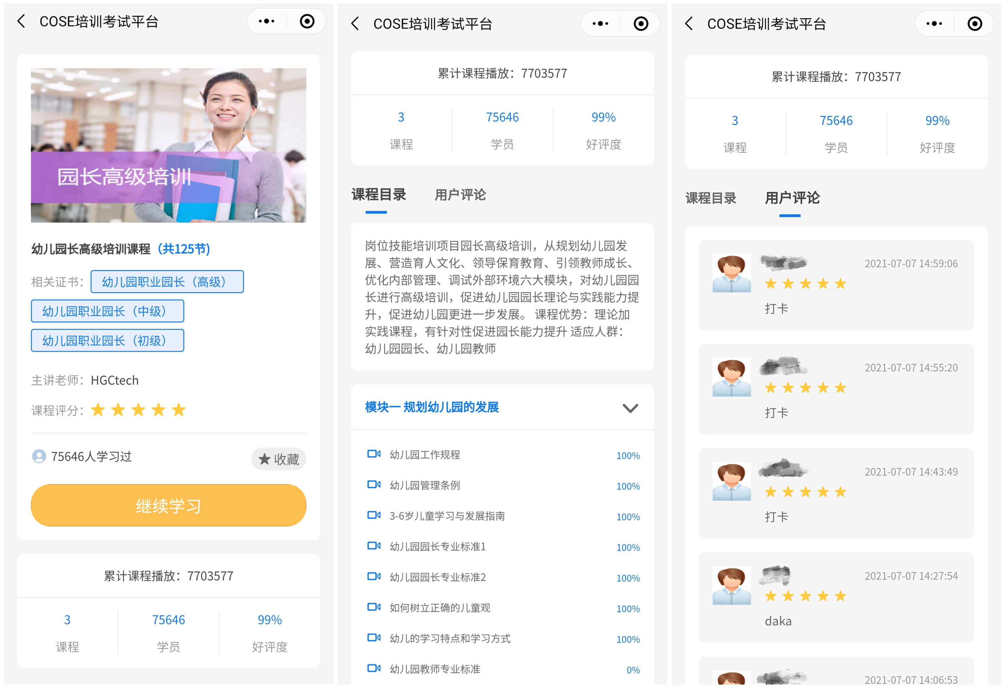
Task: Click 累计课程播放：7703577 on left screen
Action: coord(168,576)
